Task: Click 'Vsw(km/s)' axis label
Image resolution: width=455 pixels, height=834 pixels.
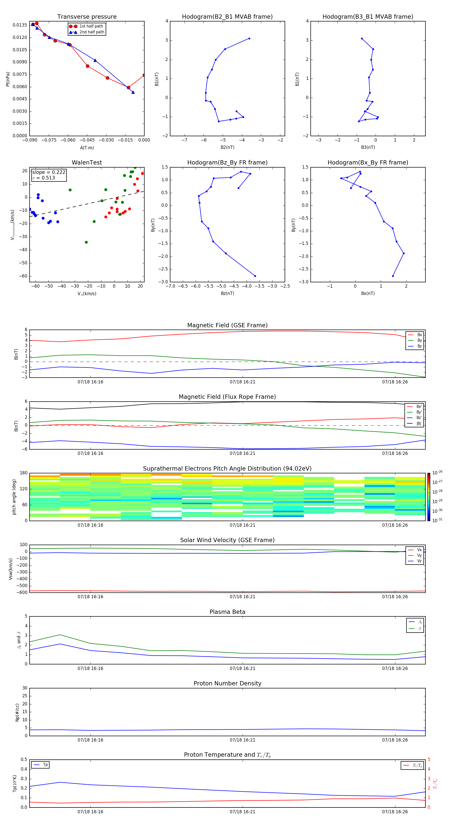Action: 10,569
